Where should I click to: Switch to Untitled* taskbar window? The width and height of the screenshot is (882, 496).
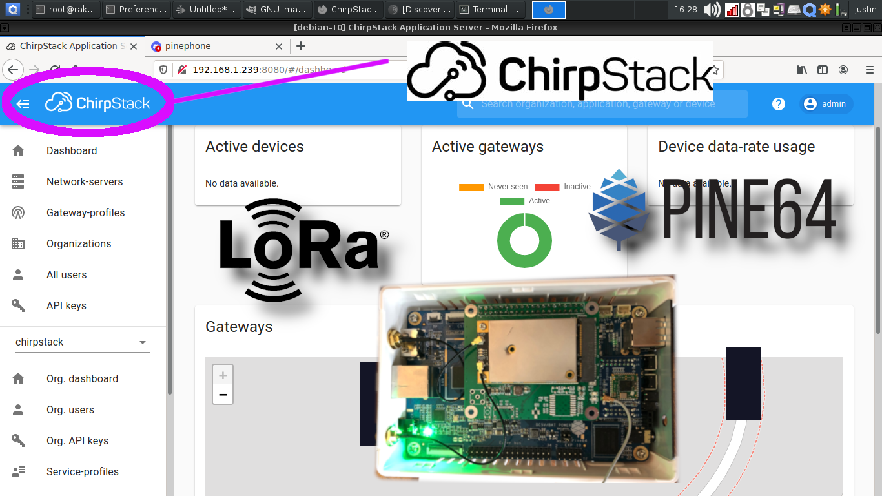[205, 10]
